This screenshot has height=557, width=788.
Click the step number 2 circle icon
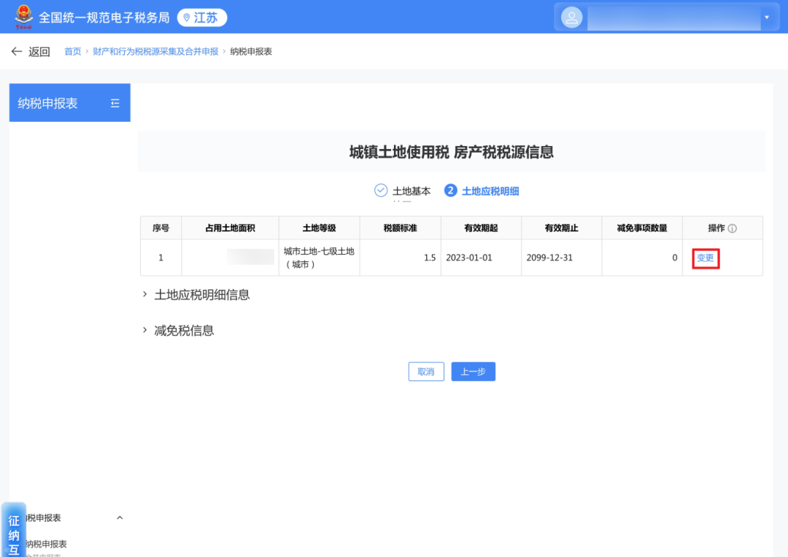(450, 191)
